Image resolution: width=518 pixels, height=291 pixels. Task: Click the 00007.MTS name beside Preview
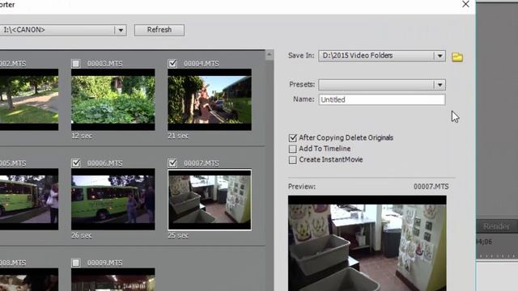pyautogui.click(x=431, y=187)
